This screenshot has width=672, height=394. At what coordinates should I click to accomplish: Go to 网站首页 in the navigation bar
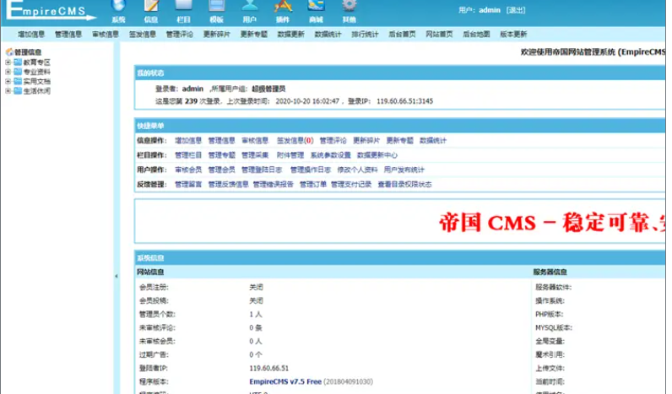439,35
